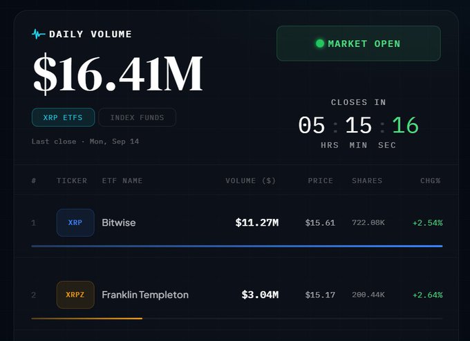This screenshot has width=470, height=341.
Task: Click the ETF NAME column header
Action: tap(122, 181)
